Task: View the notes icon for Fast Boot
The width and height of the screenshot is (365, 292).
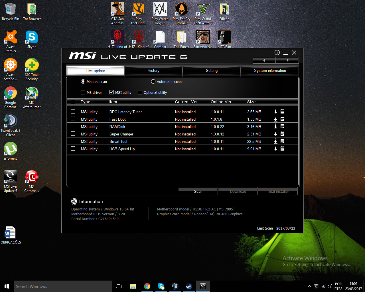Action: tap(282, 119)
